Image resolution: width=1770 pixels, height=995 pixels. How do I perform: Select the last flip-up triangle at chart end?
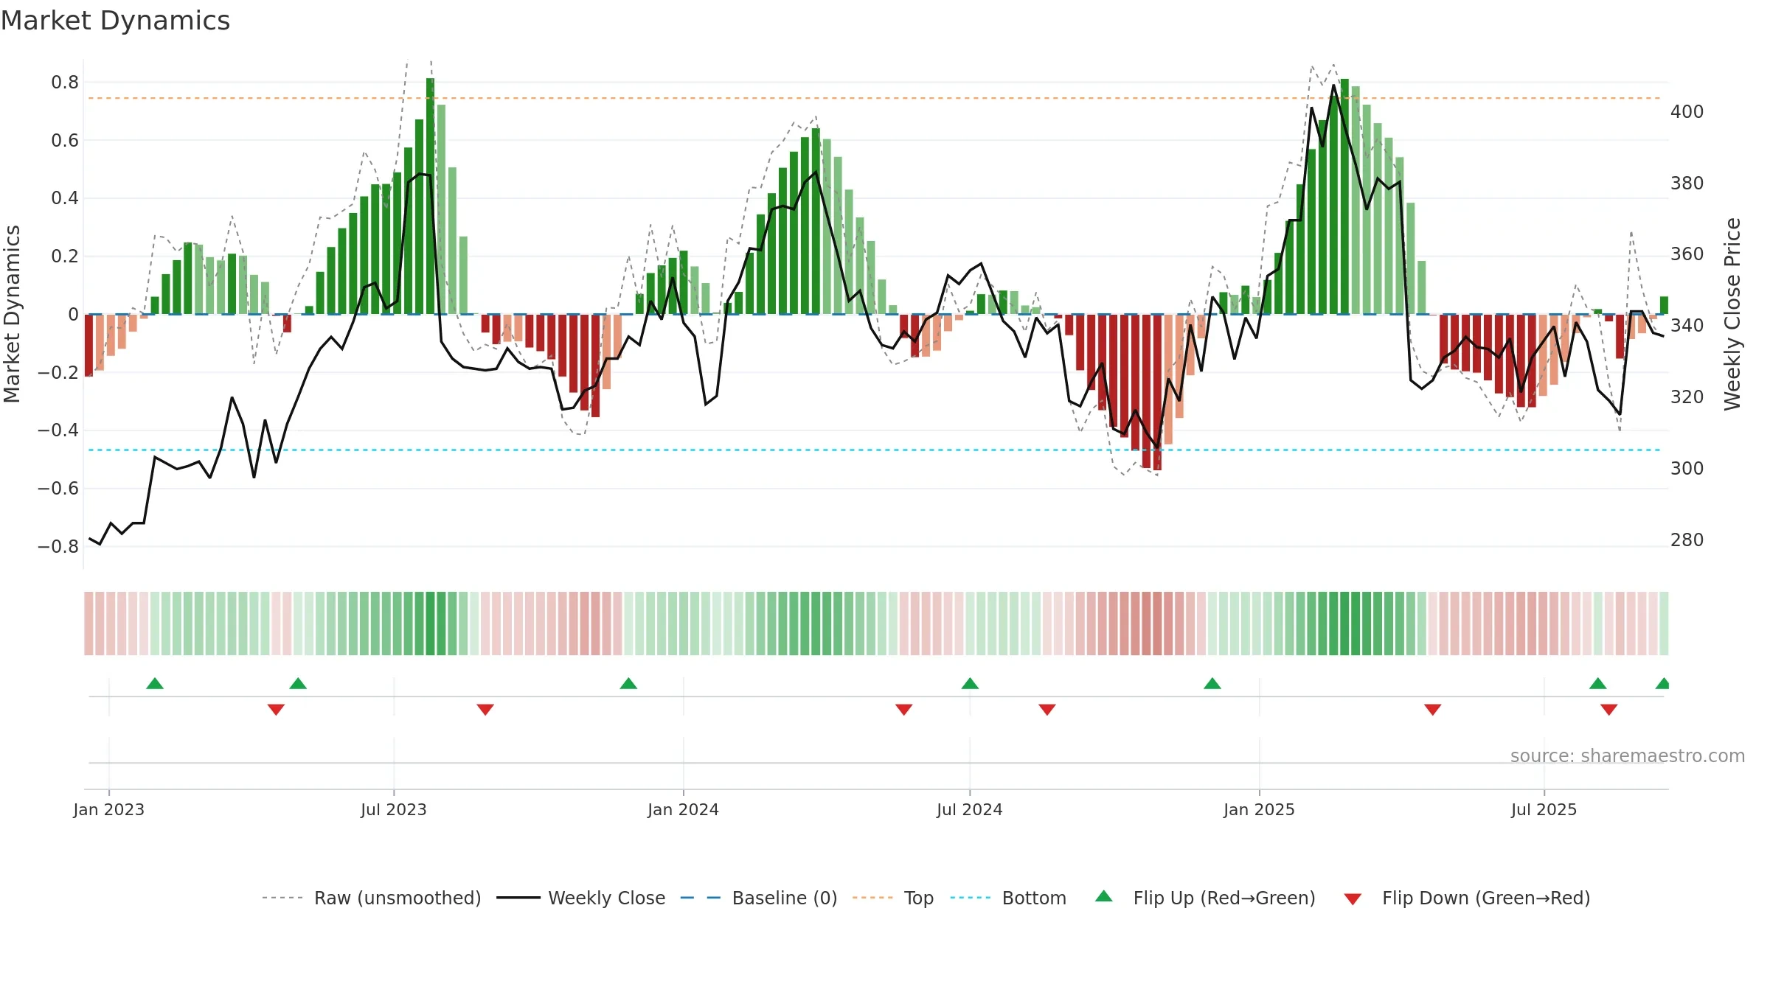1662,684
